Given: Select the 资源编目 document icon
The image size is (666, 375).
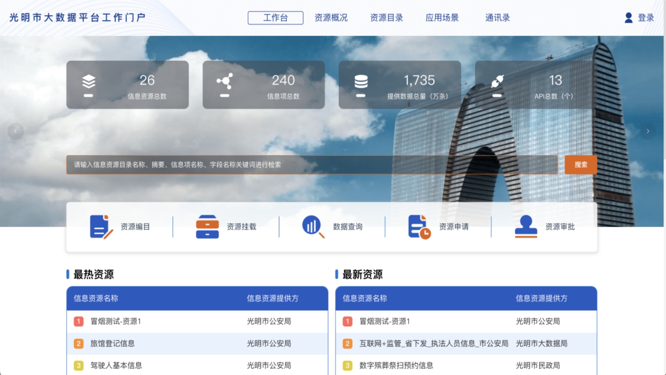Looking at the screenshot, I should click(100, 226).
